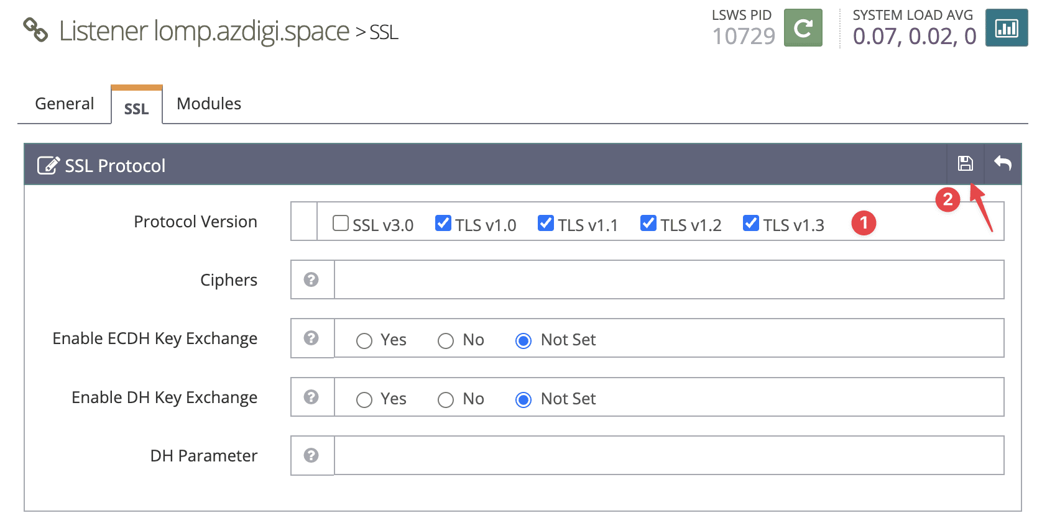Click the back arrow icon in SSL Protocol header
This screenshot has width=1042, height=513.
(x=1002, y=164)
